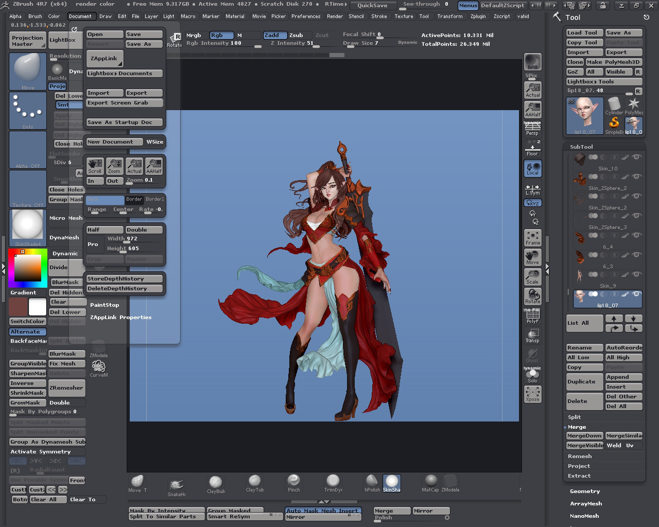Open the Texture menu
Viewport: 659px width, 527px height.
(x=404, y=16)
